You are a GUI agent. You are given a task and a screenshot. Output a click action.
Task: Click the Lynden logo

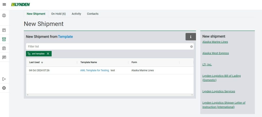(20, 5)
